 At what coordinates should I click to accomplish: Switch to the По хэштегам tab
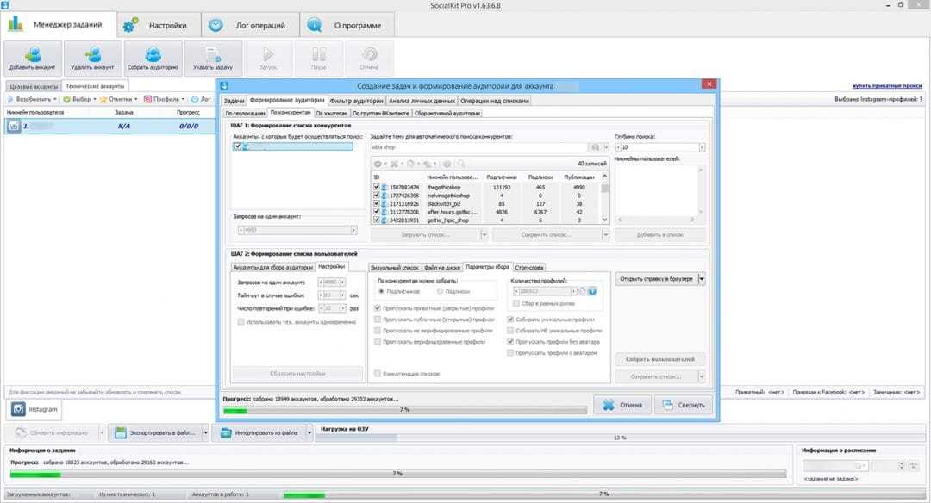331,113
